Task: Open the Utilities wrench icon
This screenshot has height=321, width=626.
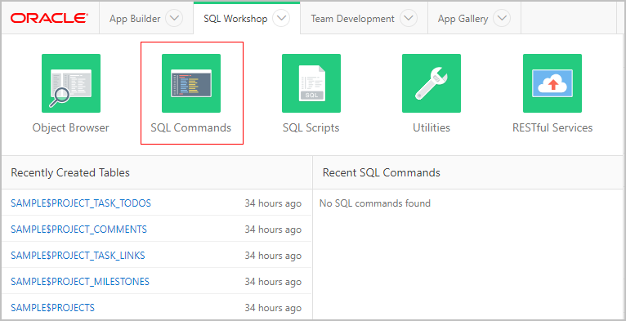Action: tap(431, 83)
